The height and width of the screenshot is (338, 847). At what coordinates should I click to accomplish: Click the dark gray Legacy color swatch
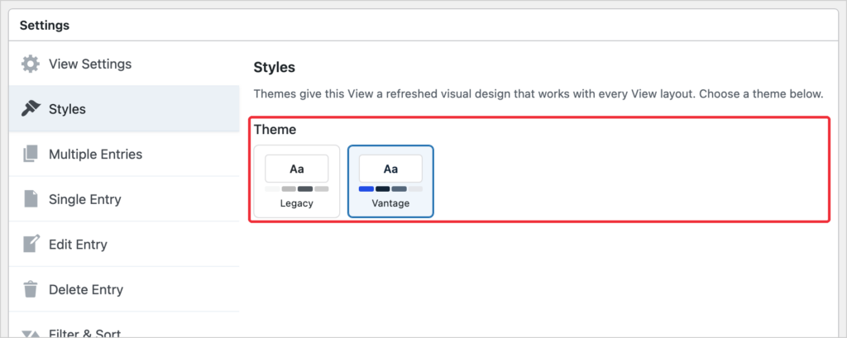305,189
